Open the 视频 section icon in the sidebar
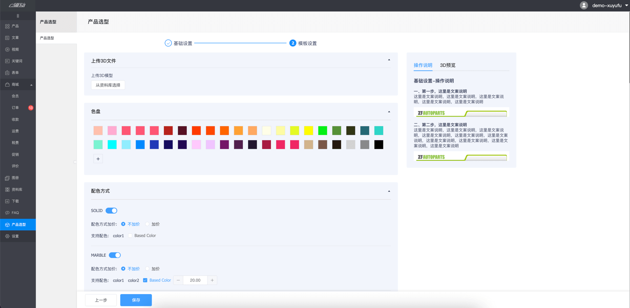 tap(7, 50)
